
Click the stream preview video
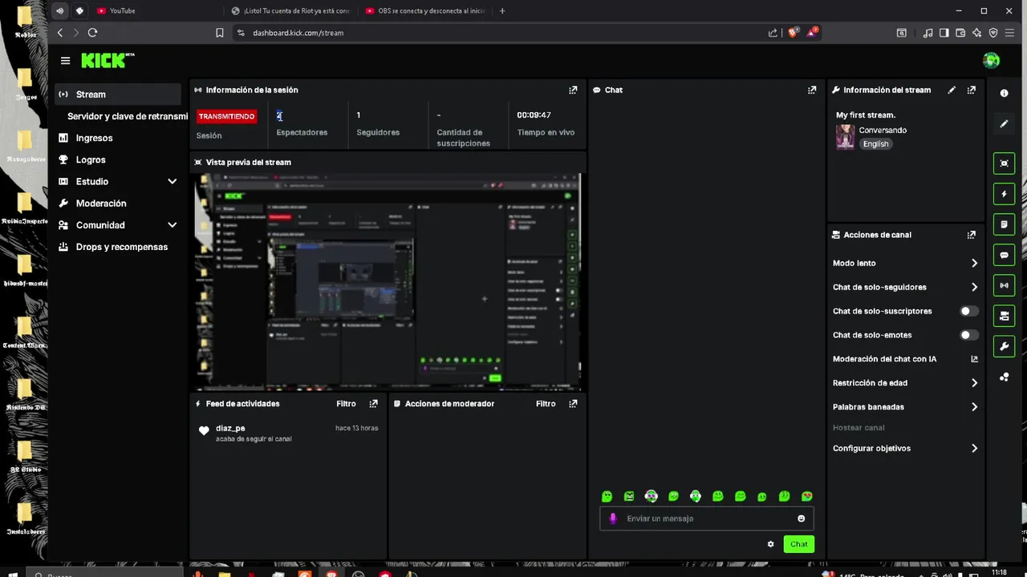coord(388,281)
